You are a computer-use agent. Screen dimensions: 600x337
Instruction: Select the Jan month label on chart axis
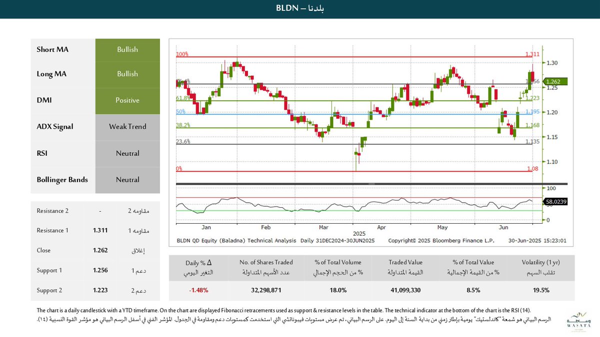[205, 227]
